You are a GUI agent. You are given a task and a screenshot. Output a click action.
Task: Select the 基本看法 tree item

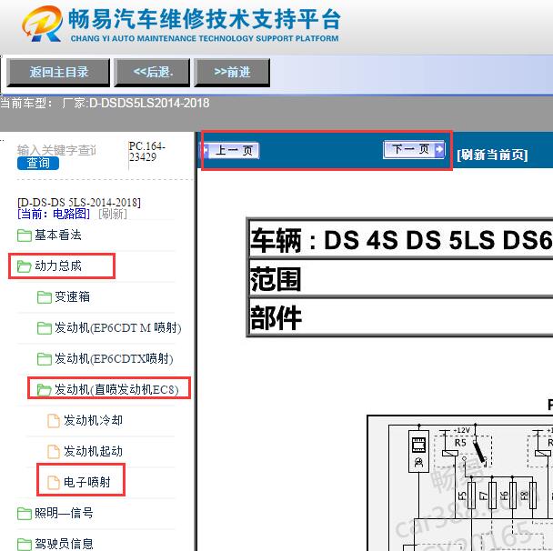pos(58,235)
